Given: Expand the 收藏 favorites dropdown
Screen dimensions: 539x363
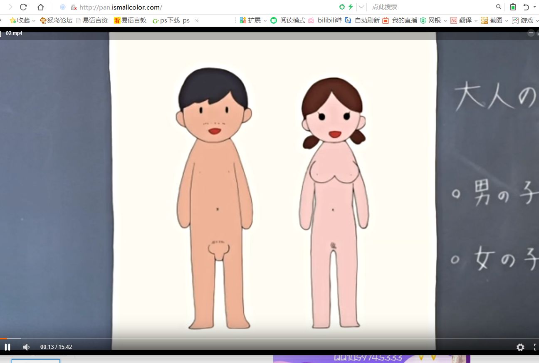Looking at the screenshot, I should point(34,20).
